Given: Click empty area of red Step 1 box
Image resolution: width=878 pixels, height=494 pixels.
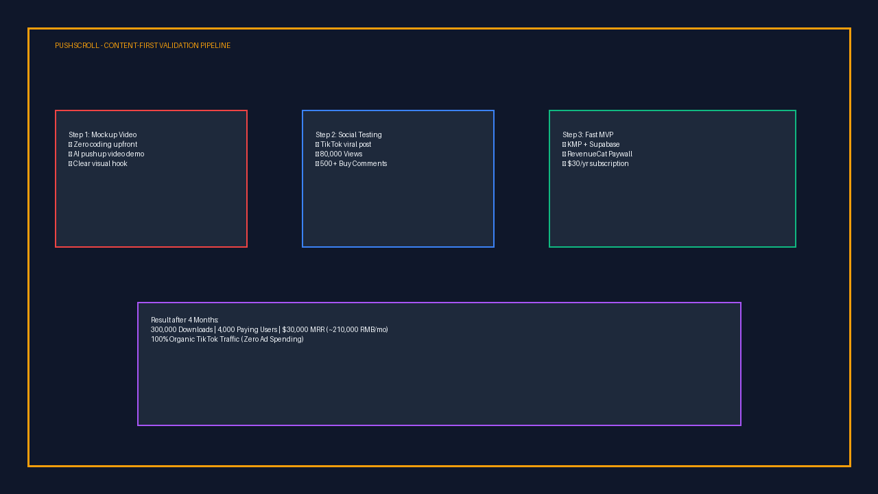Looking at the screenshot, I should click(x=151, y=209).
